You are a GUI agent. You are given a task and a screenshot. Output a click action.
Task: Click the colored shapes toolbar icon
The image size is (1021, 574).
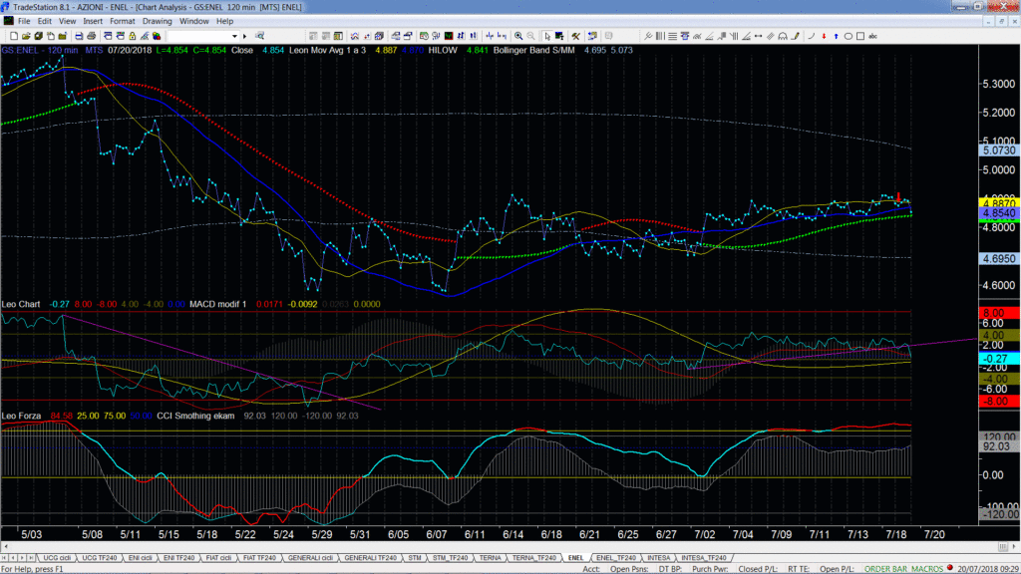157,36
